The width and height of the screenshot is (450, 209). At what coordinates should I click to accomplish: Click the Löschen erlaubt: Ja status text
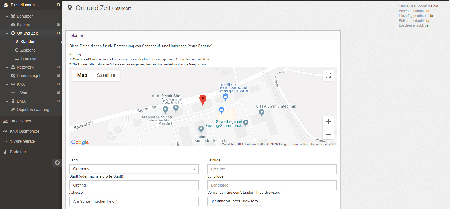click(414, 25)
